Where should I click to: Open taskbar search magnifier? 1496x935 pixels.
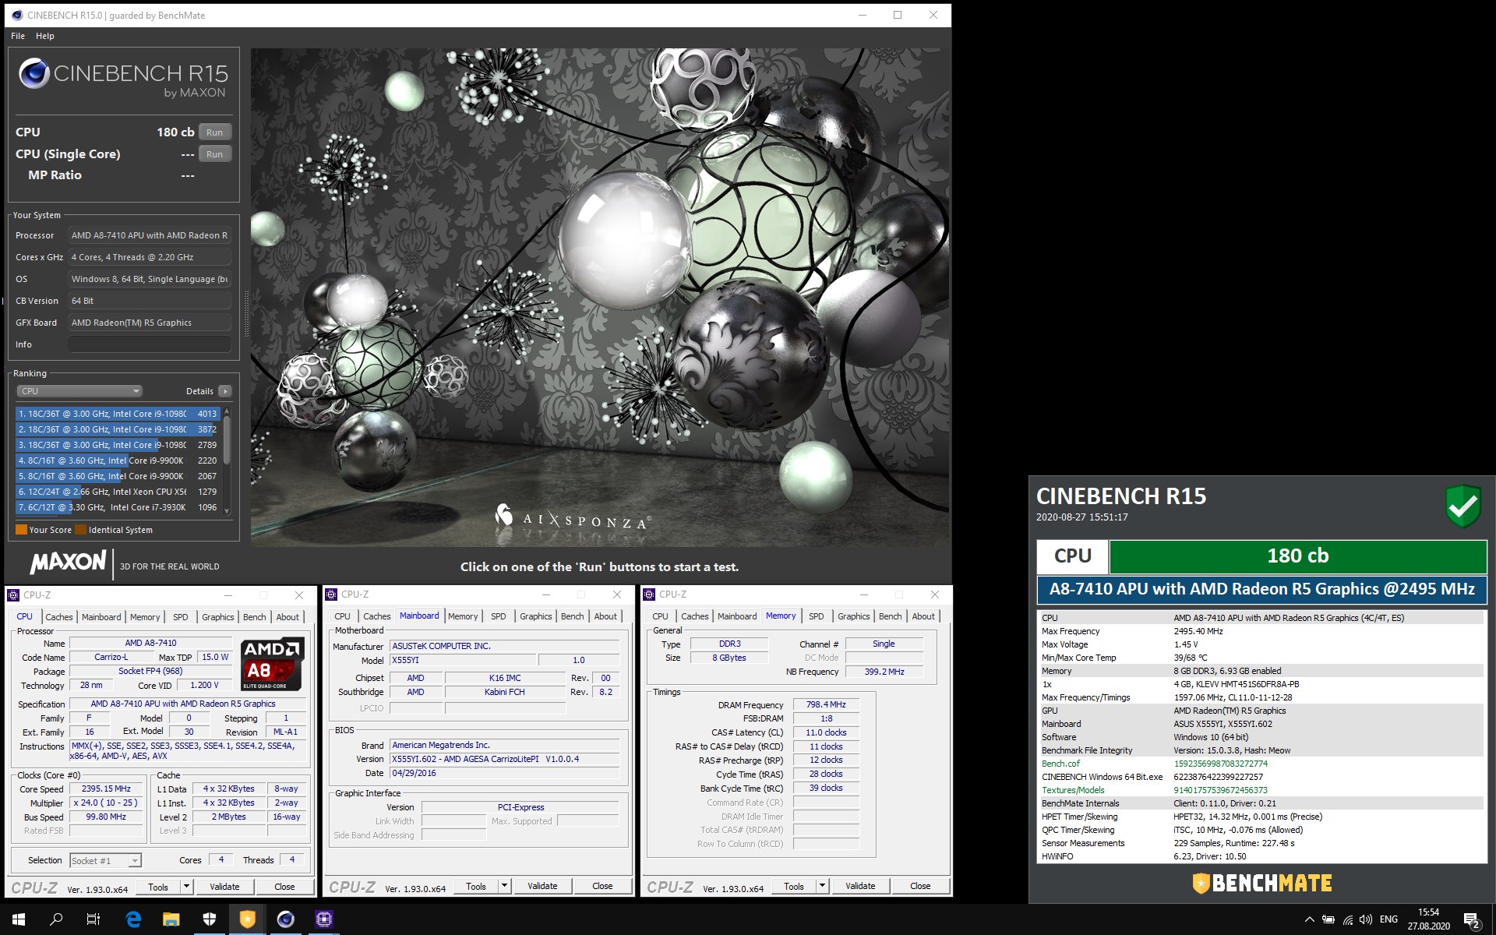(x=56, y=919)
